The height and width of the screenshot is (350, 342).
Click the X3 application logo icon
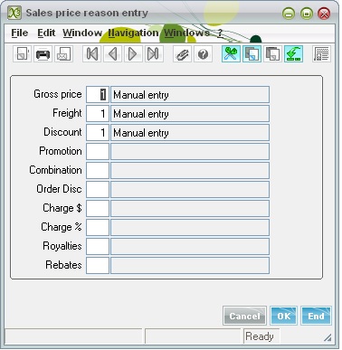pyautogui.click(x=14, y=13)
